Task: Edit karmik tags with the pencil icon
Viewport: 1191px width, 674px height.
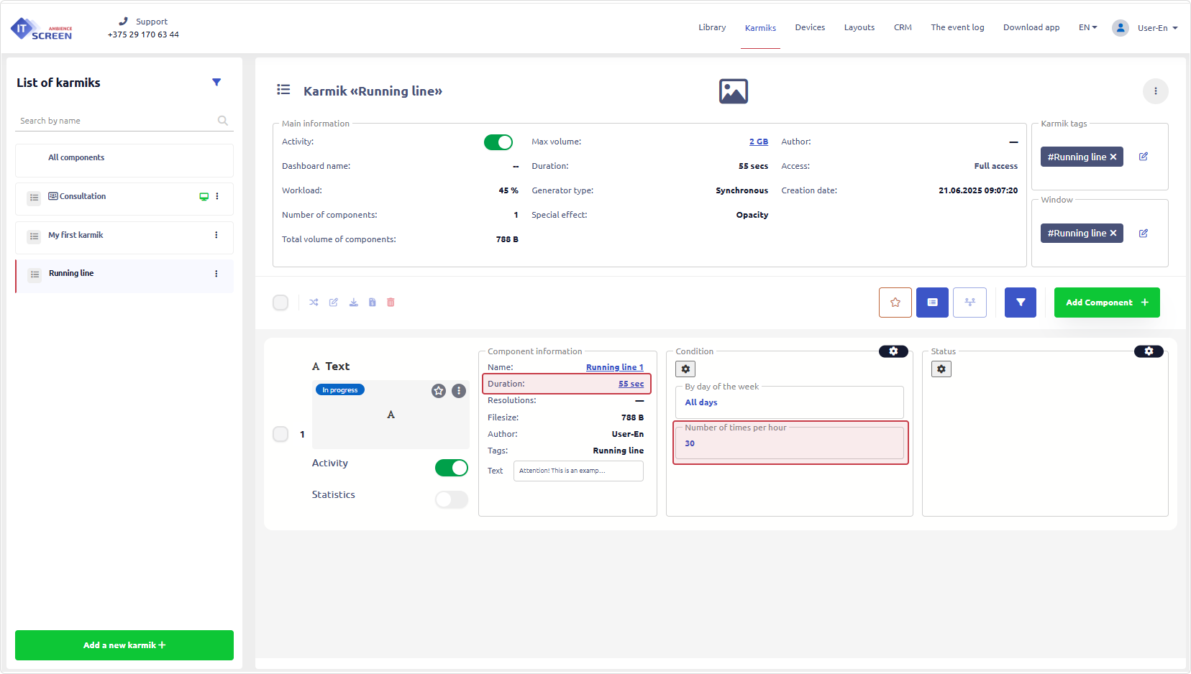Action: pyautogui.click(x=1143, y=157)
